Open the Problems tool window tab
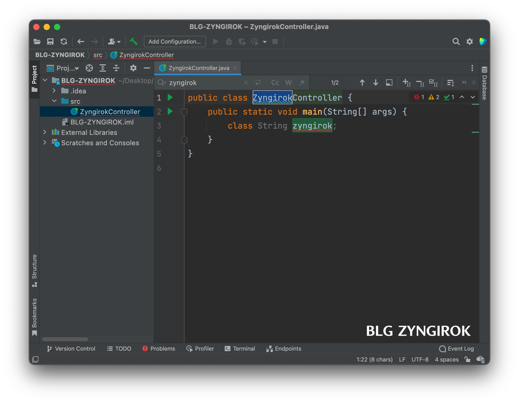 coord(159,349)
